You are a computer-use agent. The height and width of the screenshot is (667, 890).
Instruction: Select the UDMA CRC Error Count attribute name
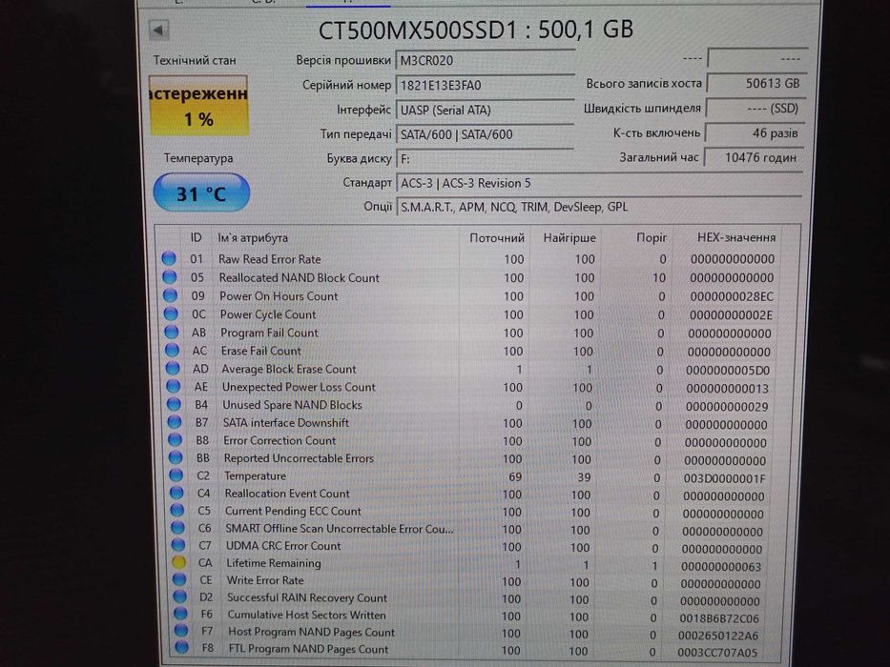click(283, 546)
